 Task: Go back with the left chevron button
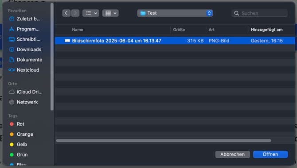[x=66, y=13]
